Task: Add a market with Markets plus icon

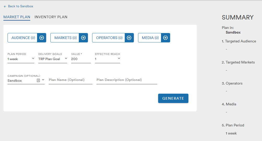Action: coord(84,38)
